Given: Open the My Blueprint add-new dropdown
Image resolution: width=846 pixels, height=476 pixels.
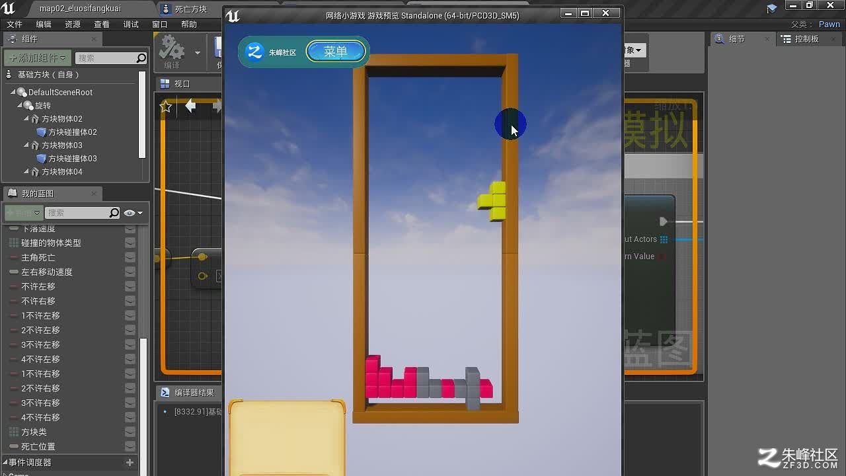Looking at the screenshot, I should click(x=24, y=213).
